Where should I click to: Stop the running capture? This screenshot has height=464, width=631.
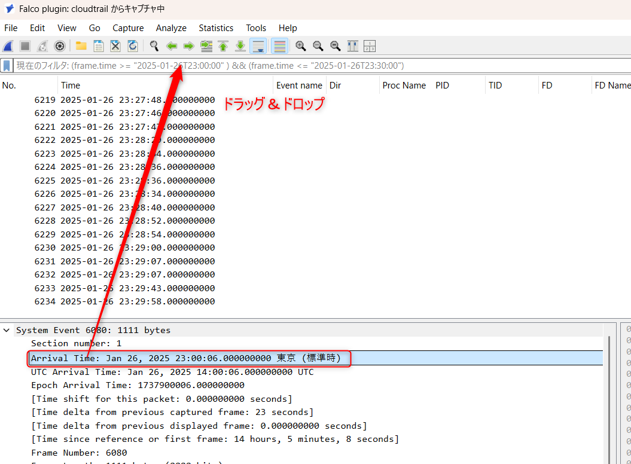(x=25, y=46)
